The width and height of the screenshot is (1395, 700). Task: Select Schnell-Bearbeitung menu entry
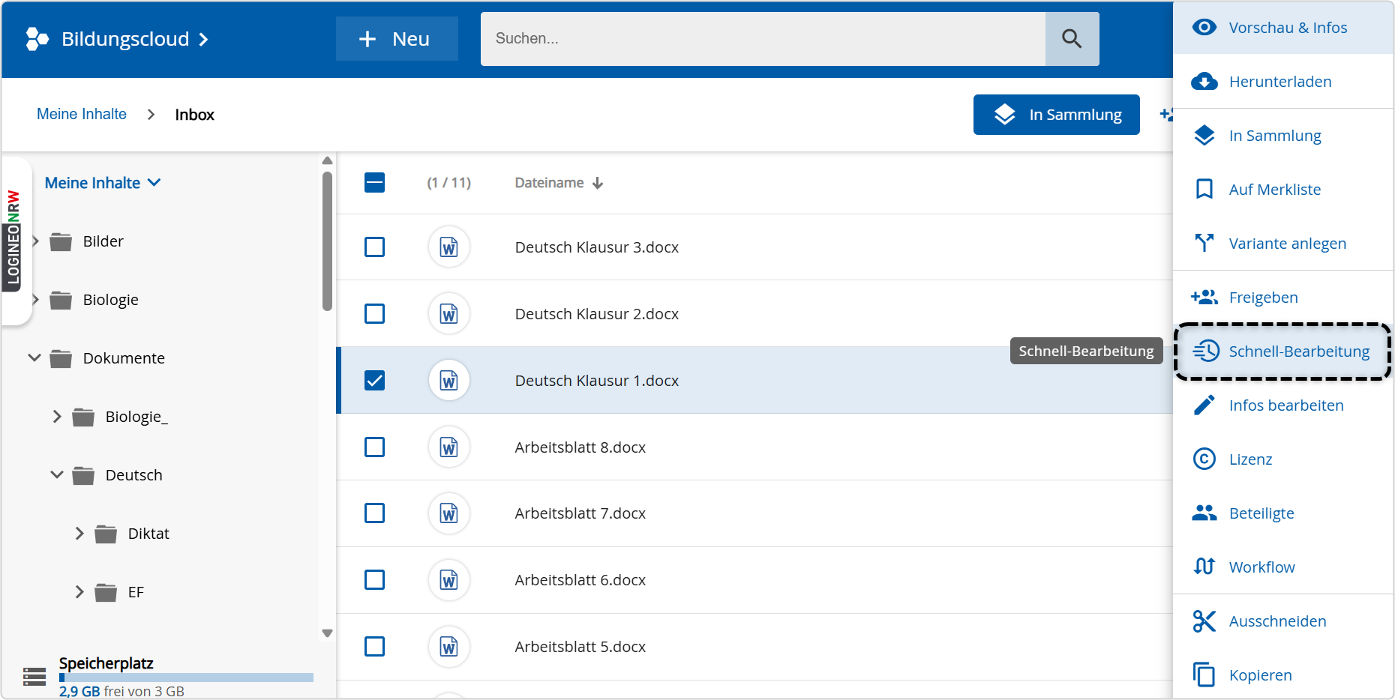pos(1283,351)
